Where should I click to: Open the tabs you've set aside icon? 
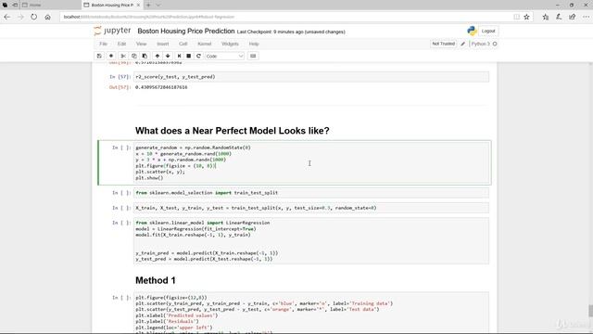tap(6, 5)
